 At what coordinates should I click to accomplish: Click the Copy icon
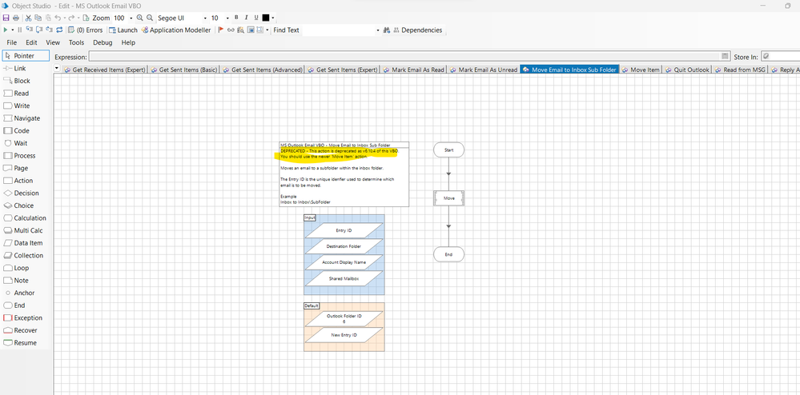click(38, 18)
